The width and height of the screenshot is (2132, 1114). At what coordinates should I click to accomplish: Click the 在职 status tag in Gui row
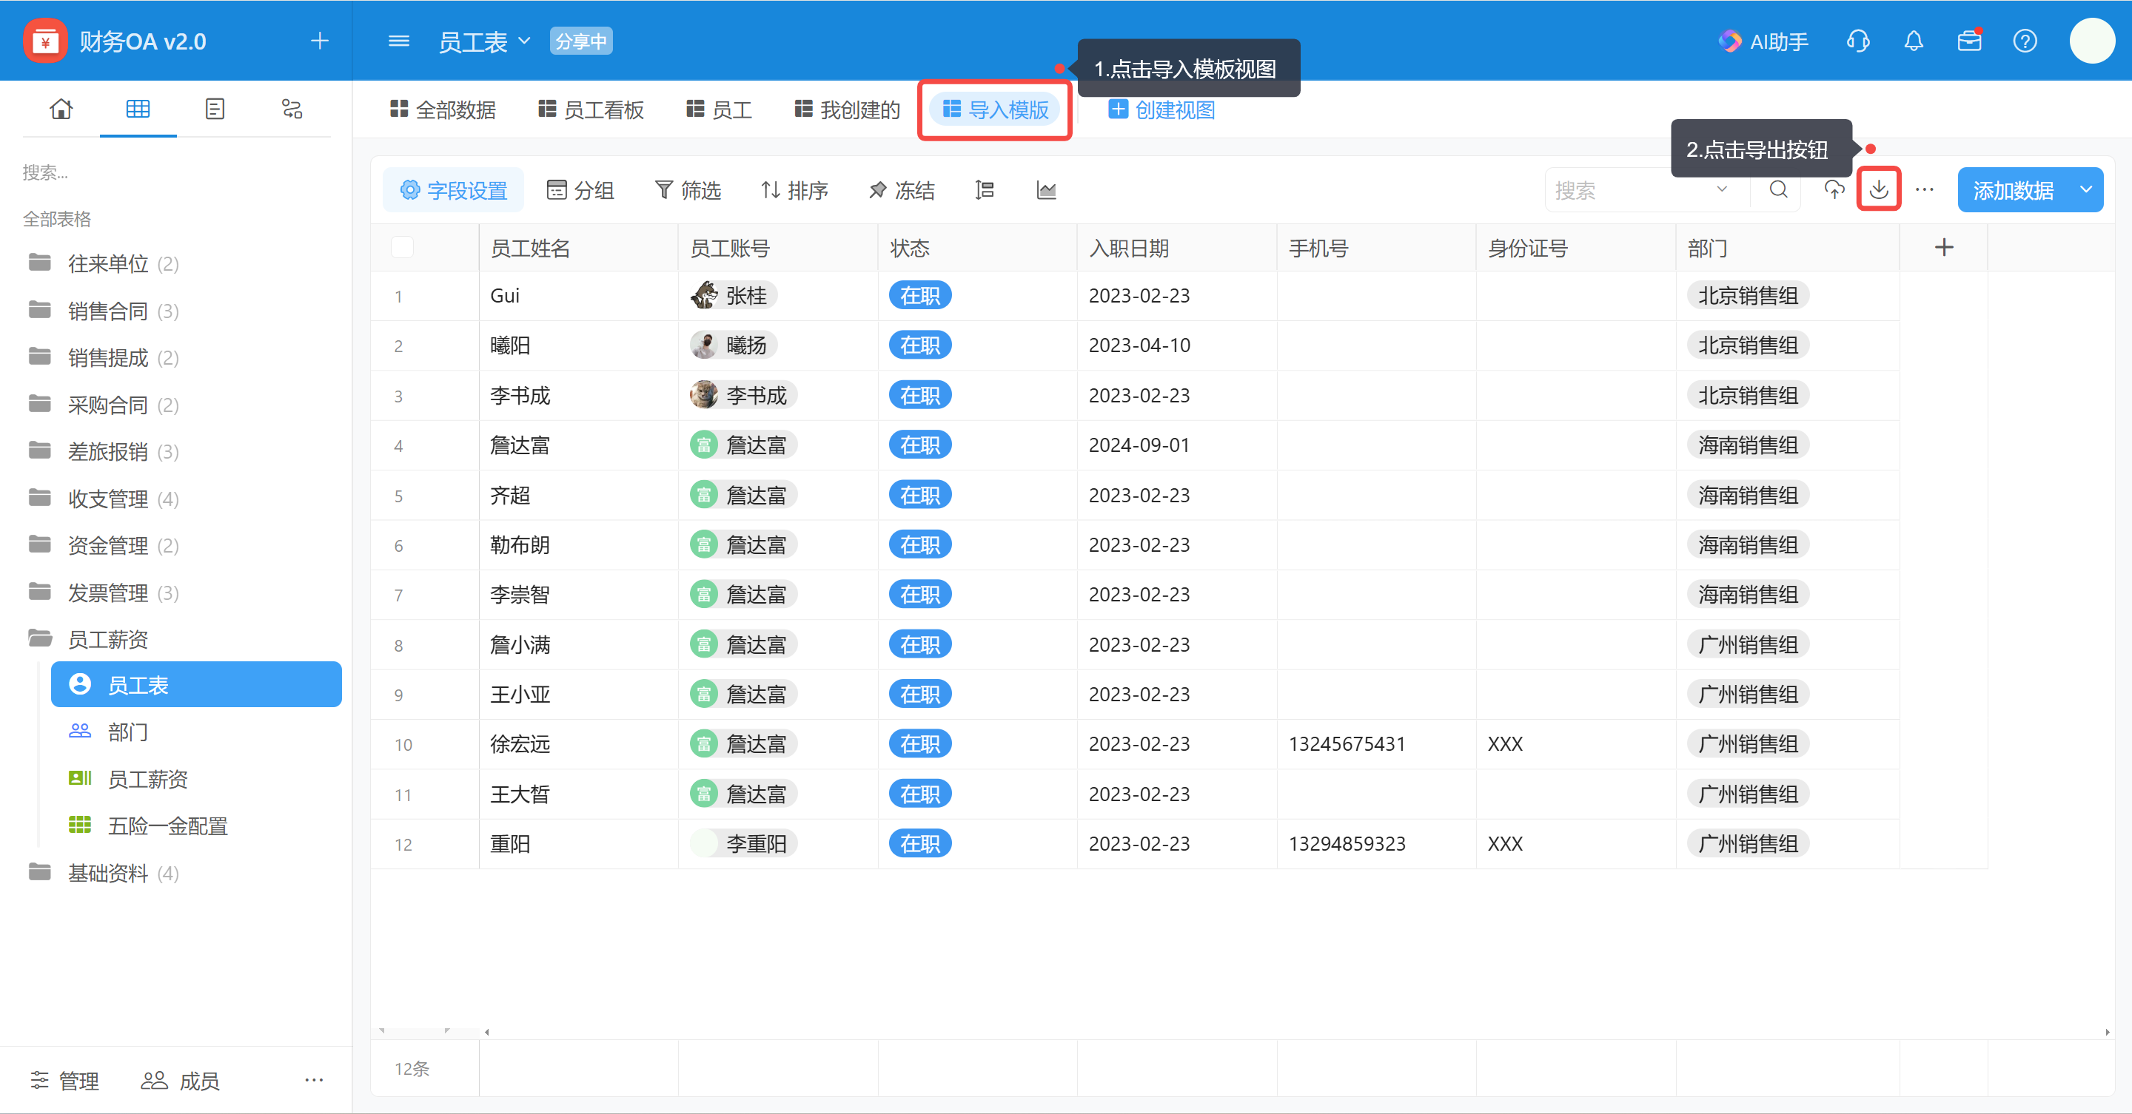(x=920, y=295)
